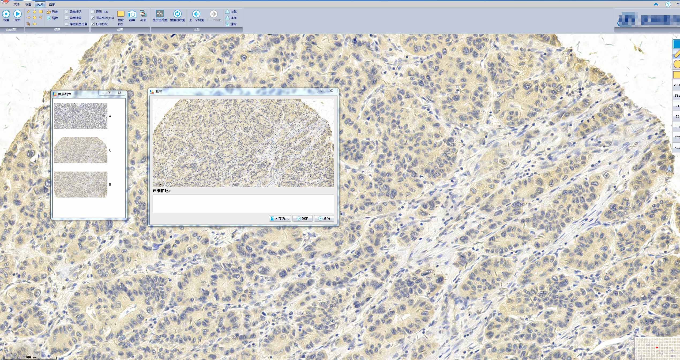Set magnification to 10X

pos(677,127)
